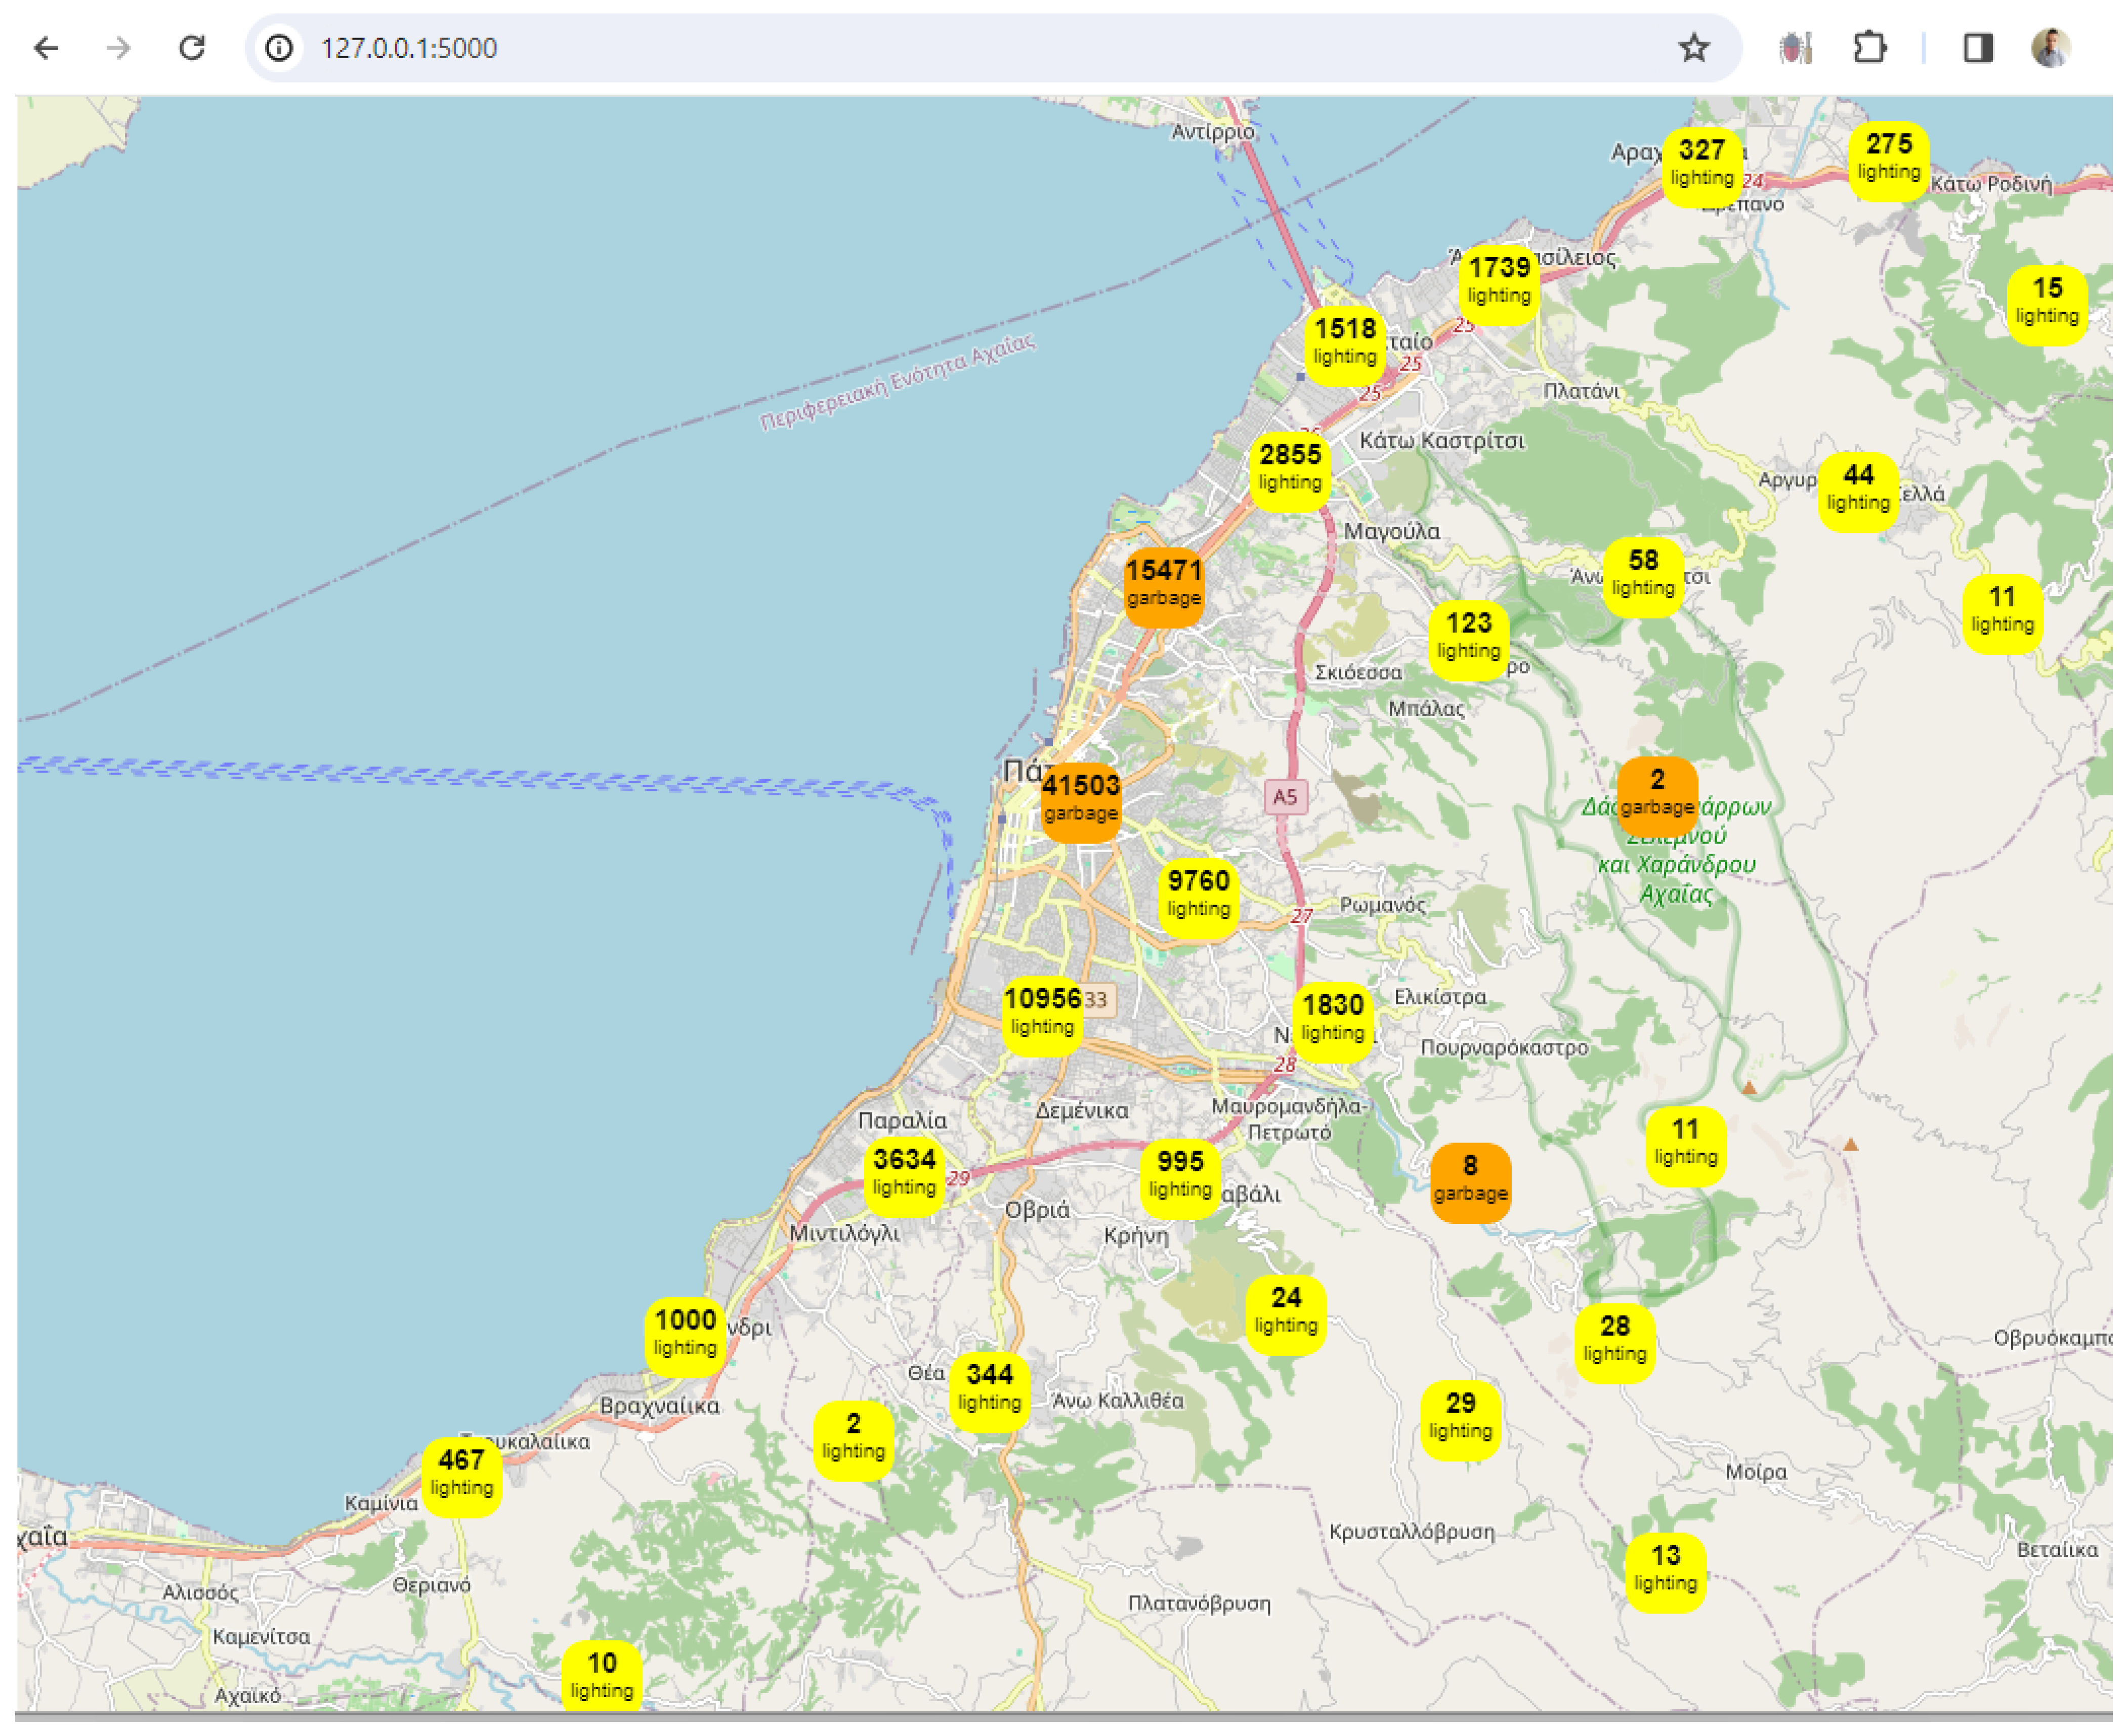This screenshot has width=2128, height=1736.
Task: Click the 10956 lighting cluster marker
Action: 1042,1013
